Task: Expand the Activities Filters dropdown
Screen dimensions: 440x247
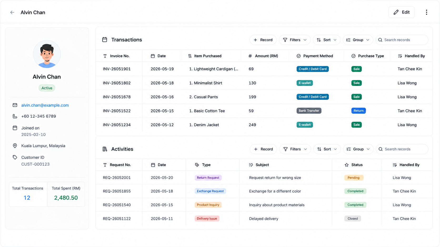Action: point(295,149)
